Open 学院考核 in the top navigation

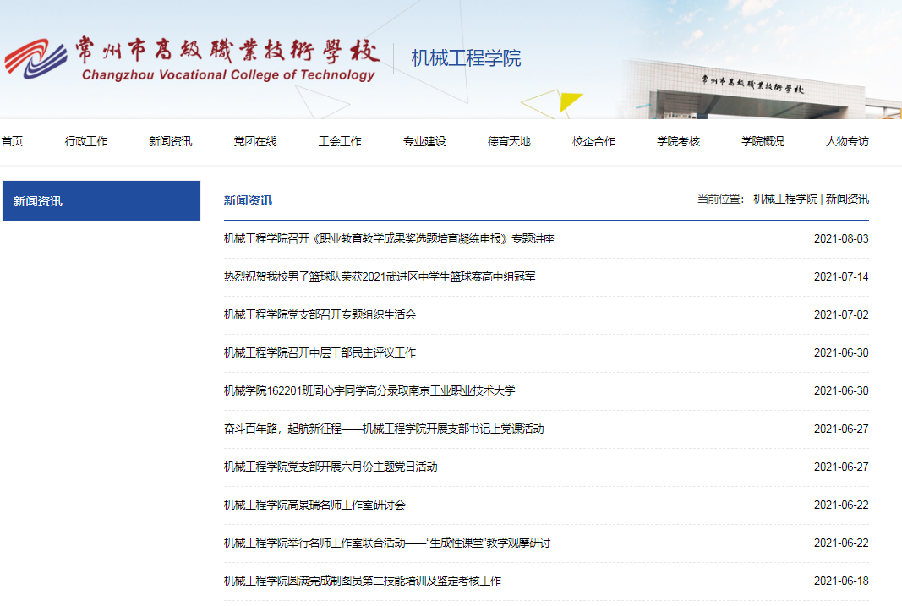678,141
